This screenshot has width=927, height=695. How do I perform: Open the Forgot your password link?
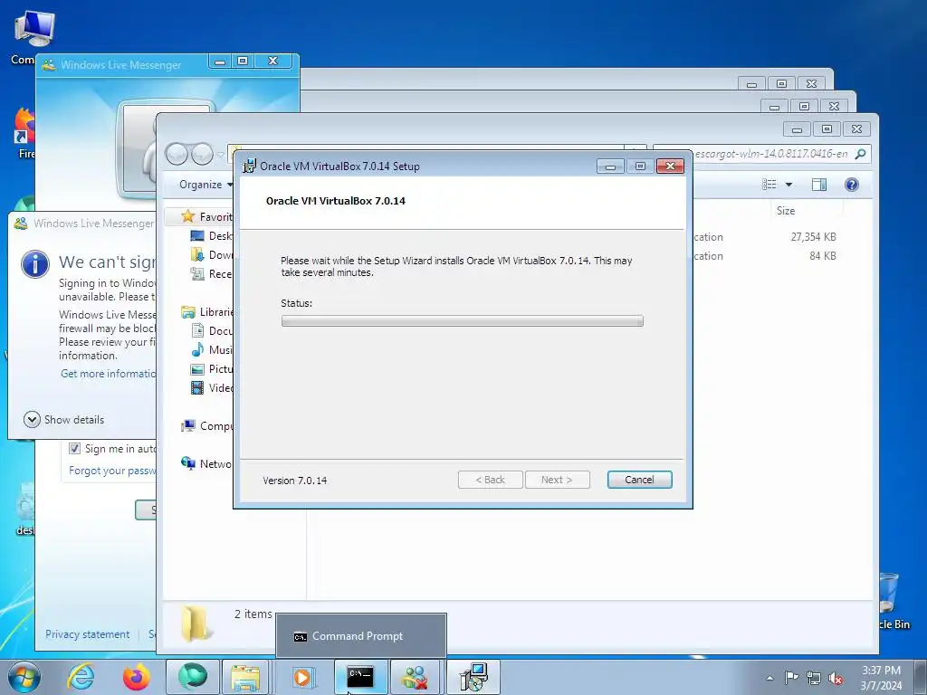[112, 471]
